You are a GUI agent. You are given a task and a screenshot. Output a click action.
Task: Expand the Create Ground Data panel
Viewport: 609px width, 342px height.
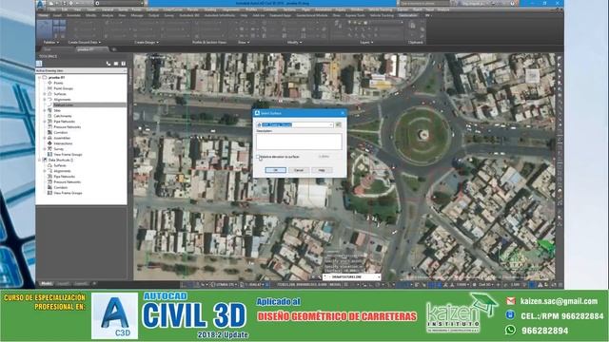(85, 42)
